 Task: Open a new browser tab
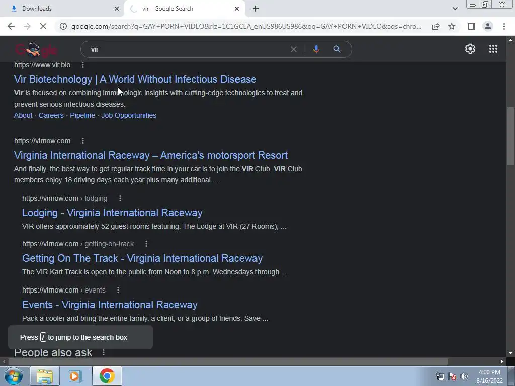256,9
